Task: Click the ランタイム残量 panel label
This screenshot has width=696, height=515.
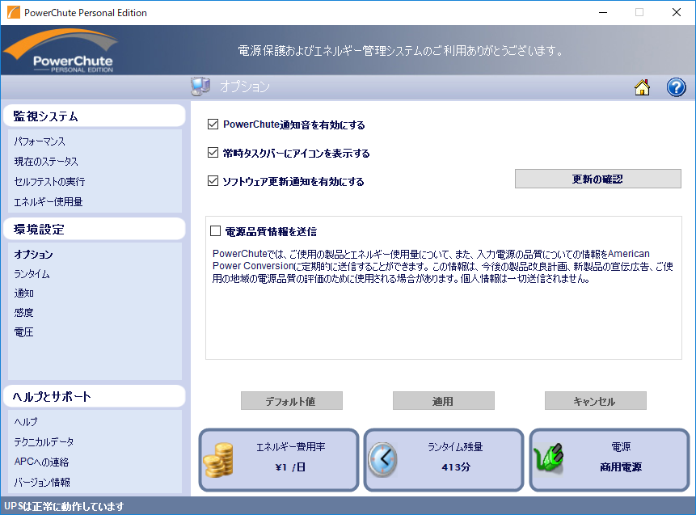Action: tap(455, 447)
